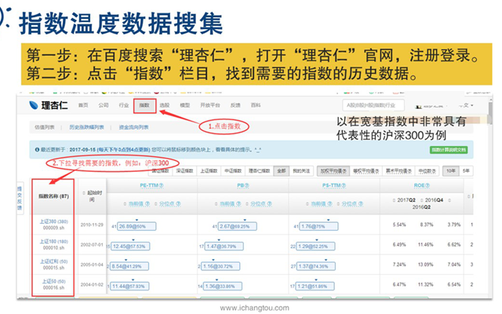Click help icon beside PB 当前值

[238, 204]
